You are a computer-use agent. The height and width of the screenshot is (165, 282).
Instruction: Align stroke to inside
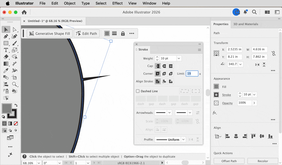click(x=164, y=81)
